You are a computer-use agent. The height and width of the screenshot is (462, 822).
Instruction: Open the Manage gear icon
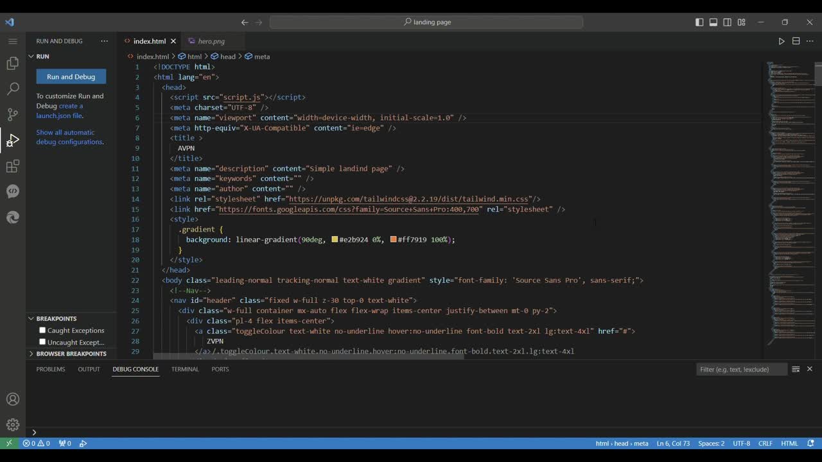tap(12, 425)
